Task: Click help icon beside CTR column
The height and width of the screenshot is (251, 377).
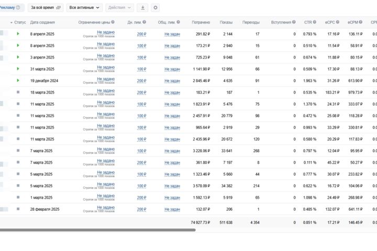Action: (x=315, y=22)
